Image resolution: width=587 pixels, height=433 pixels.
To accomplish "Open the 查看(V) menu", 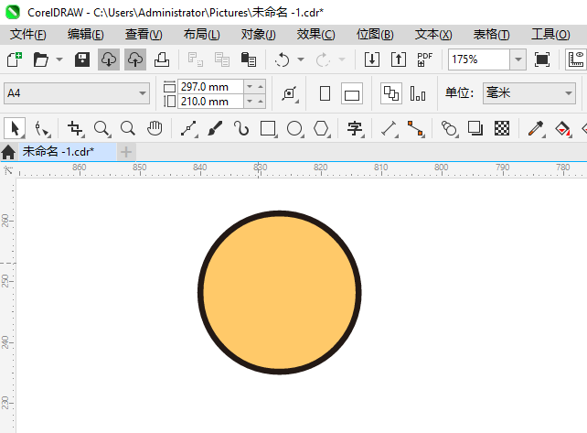I will [144, 35].
